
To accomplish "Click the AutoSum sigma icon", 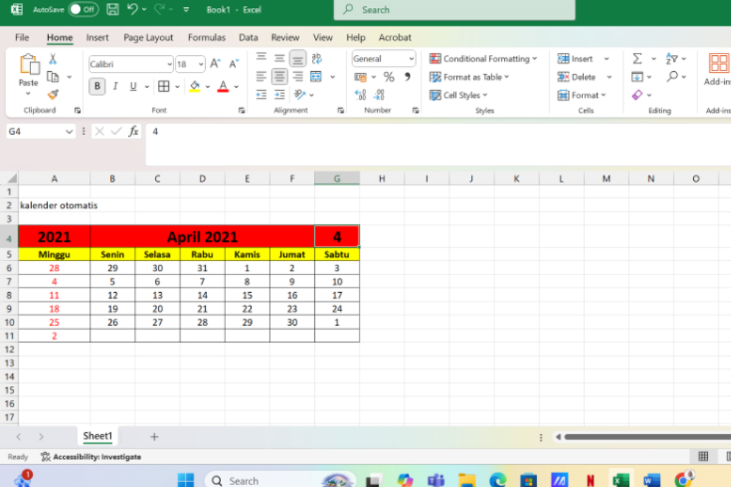I will tap(637, 58).
